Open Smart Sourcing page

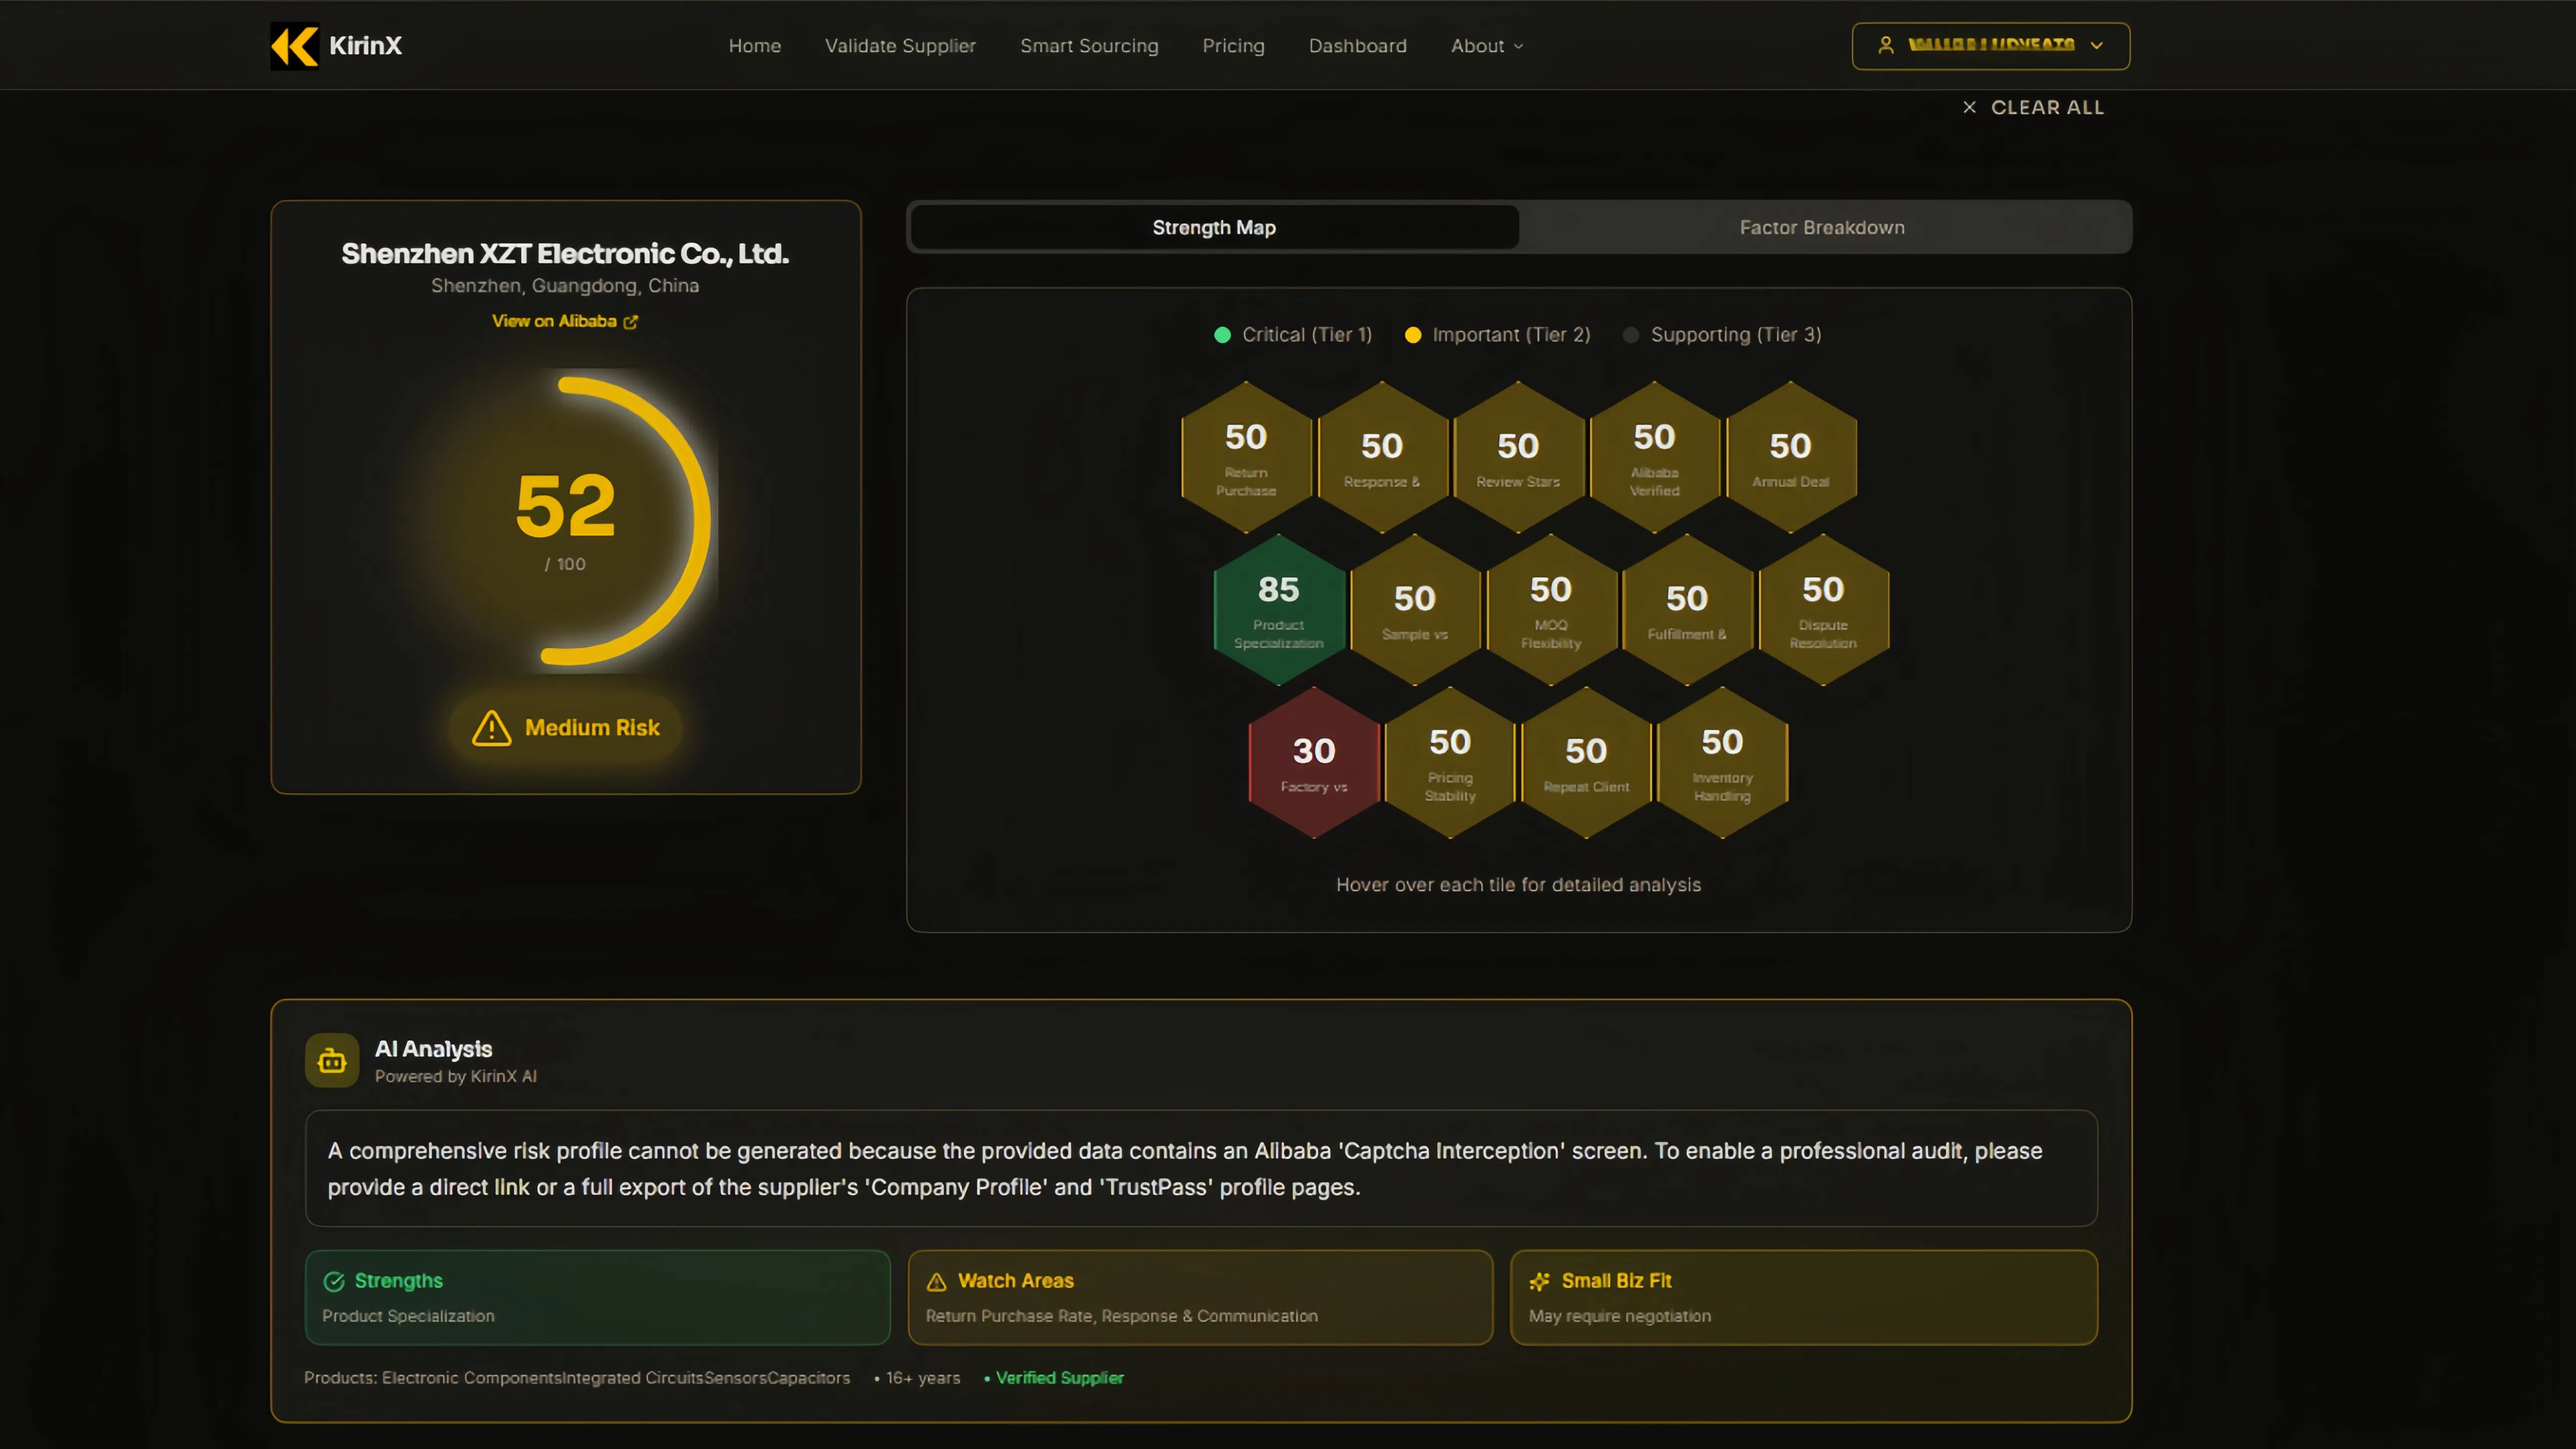click(x=1089, y=46)
